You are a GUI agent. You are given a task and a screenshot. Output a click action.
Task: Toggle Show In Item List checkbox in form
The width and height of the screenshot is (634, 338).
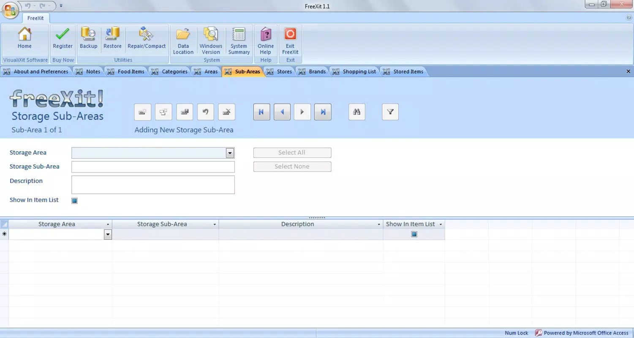pos(75,201)
